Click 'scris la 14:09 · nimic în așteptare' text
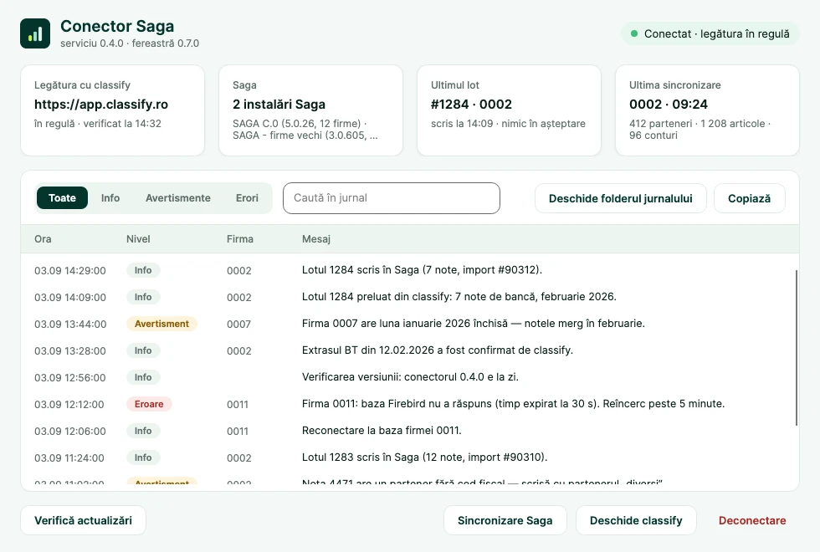 point(508,124)
